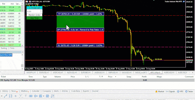
Task: Open the Journal tab
Action: [95, 91]
